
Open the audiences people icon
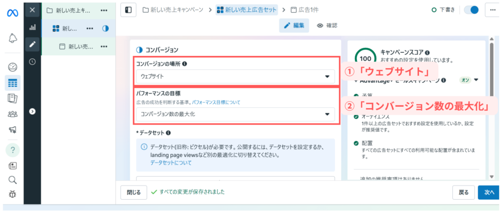point(12,114)
